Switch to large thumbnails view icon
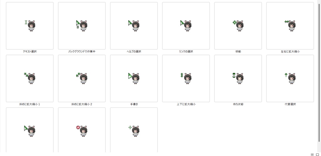Image resolution: width=321 pixels, height=156 pixels. (318, 154)
